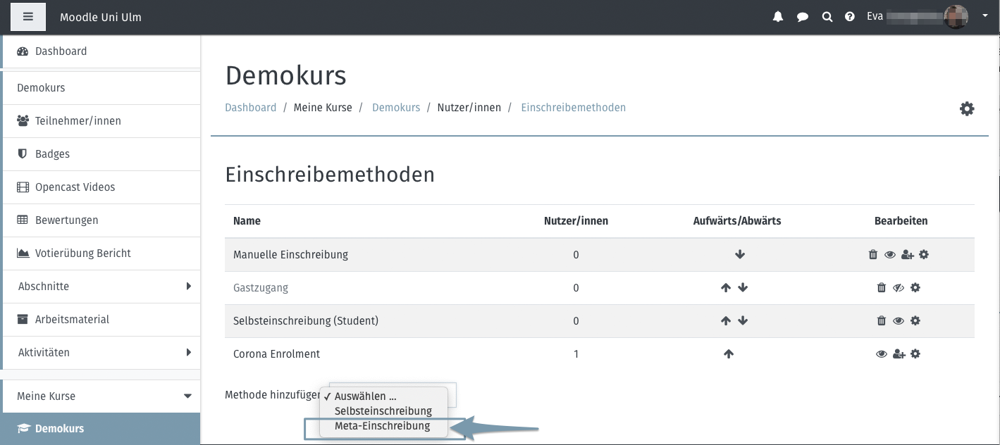
Task: Open course settings gear near breadcrumb
Action: [x=967, y=108]
